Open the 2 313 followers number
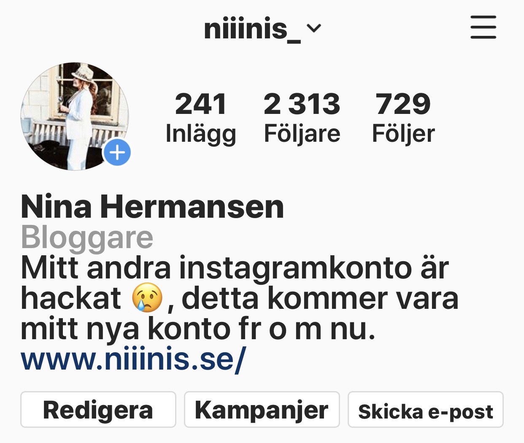524x443 pixels. coord(302,104)
